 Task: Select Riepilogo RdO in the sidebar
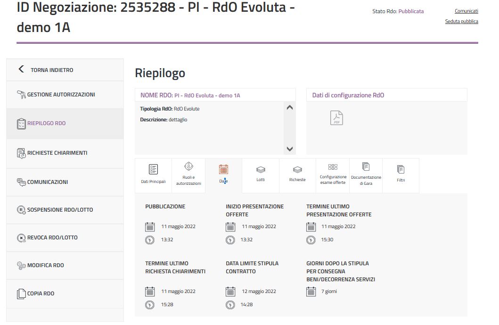point(46,123)
